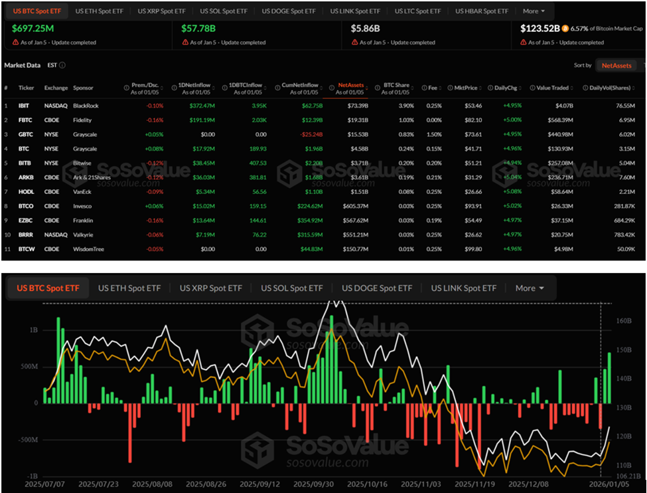
Task: Toggle sort order on the BTC Share column
Action: click(x=411, y=87)
